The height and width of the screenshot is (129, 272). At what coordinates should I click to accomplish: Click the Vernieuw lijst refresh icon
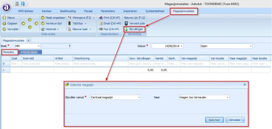43,24
